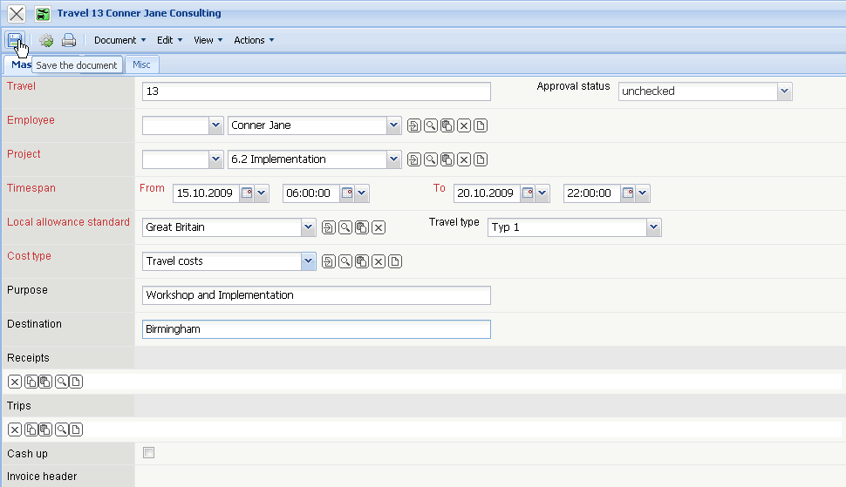
Task: Clear the Project field with its X icon
Action: click(x=464, y=159)
